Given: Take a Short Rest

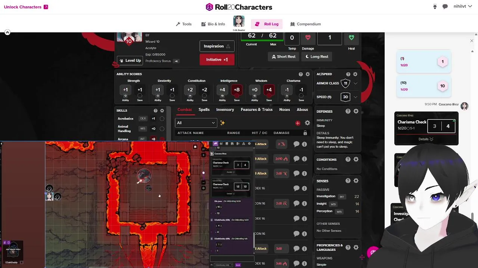Looking at the screenshot, I should point(284,57).
